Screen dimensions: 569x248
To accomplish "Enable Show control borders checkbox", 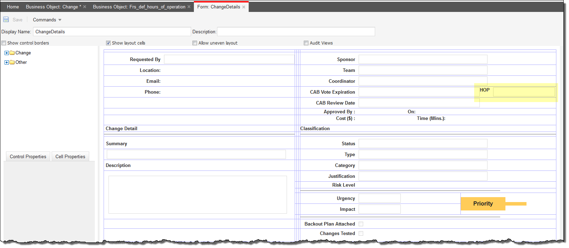I will (x=4, y=43).
